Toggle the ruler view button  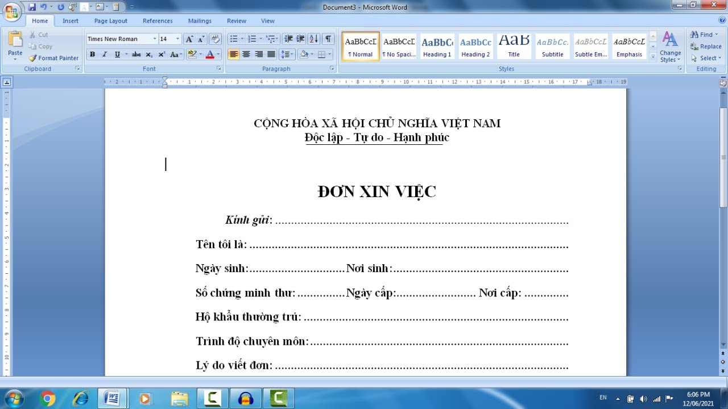tap(723, 82)
